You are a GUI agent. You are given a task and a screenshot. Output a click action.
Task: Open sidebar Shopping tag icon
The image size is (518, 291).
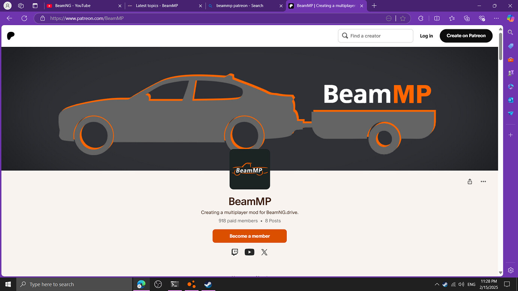tap(510, 46)
